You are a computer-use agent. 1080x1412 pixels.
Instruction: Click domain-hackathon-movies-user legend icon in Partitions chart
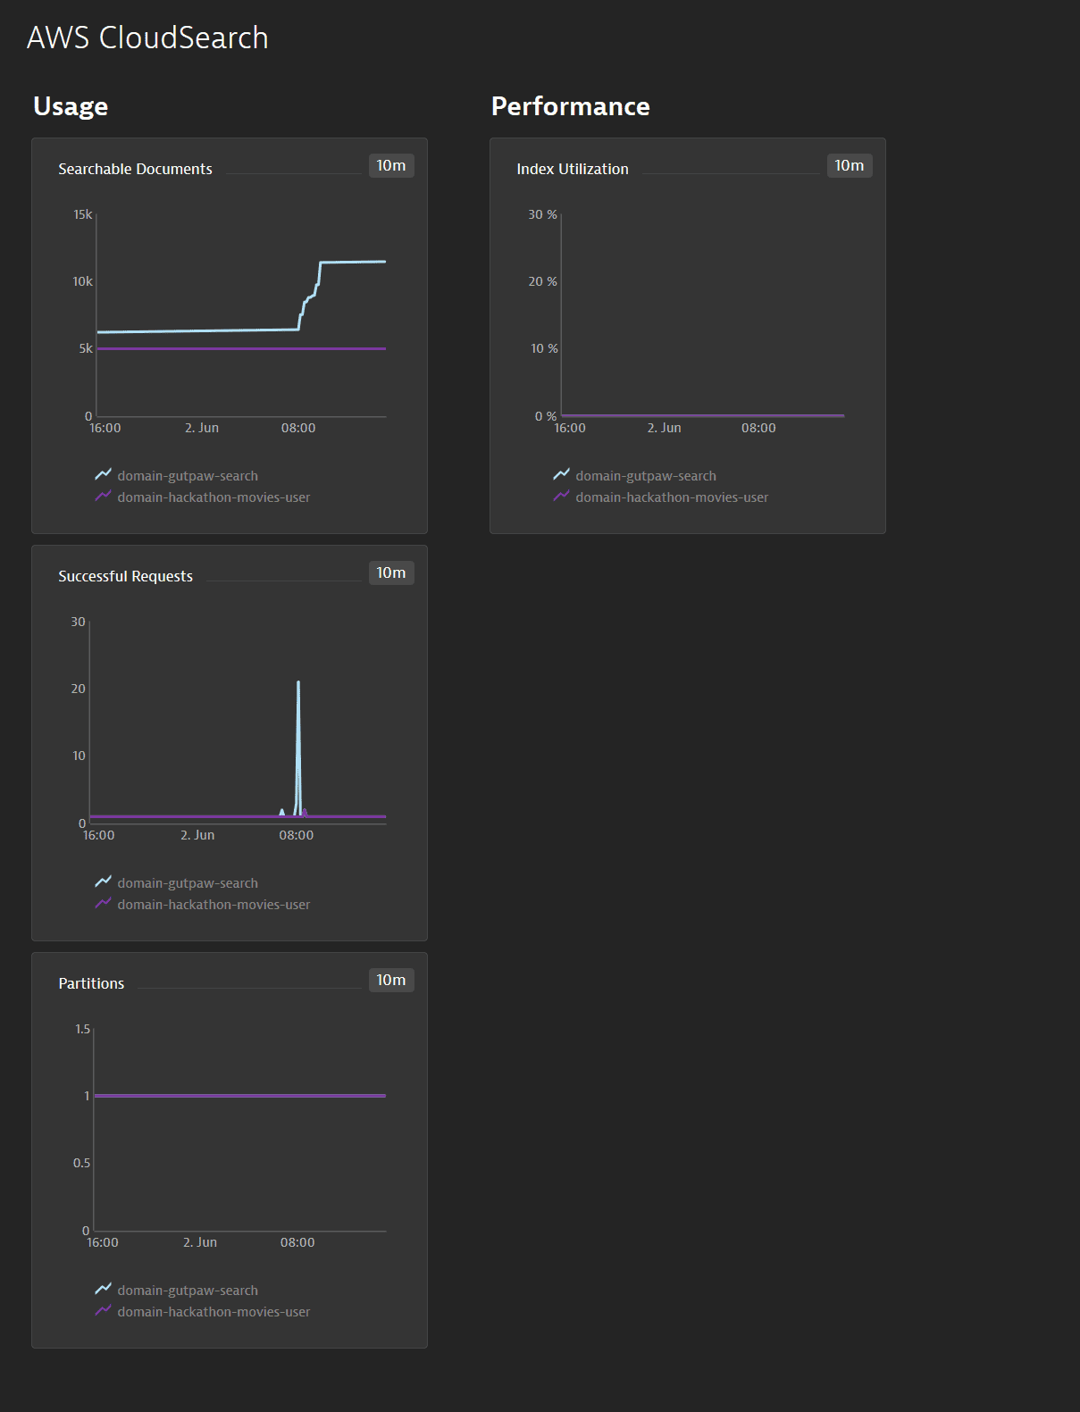104,1310
